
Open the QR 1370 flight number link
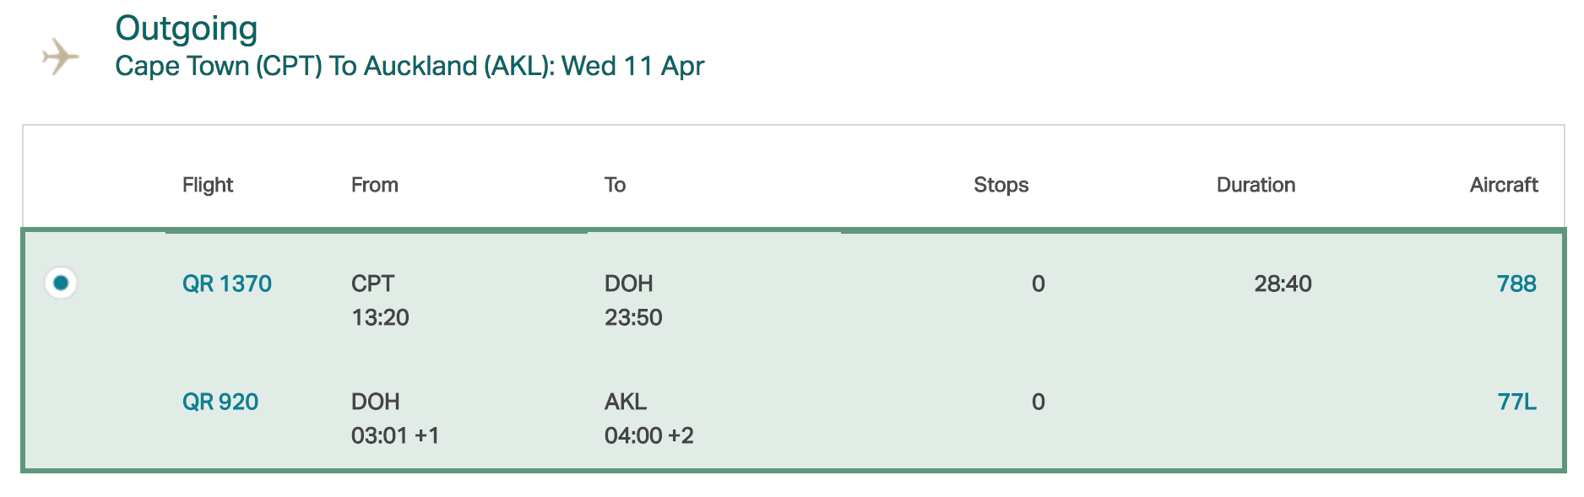point(226,284)
